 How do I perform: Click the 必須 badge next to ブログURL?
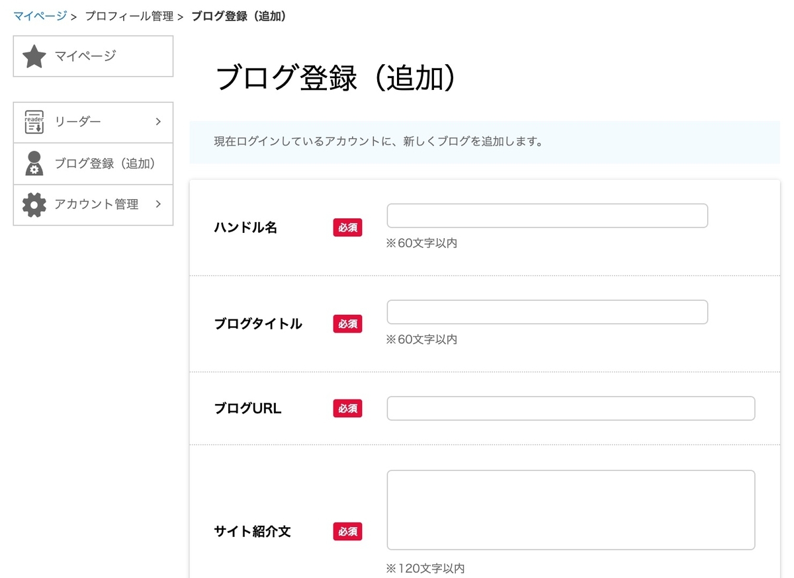347,409
